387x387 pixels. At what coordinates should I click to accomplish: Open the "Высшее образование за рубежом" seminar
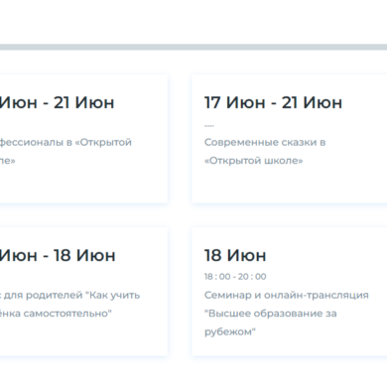[x=287, y=313]
